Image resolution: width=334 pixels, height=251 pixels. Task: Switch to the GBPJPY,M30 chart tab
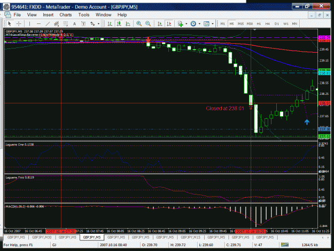[x=42, y=237]
